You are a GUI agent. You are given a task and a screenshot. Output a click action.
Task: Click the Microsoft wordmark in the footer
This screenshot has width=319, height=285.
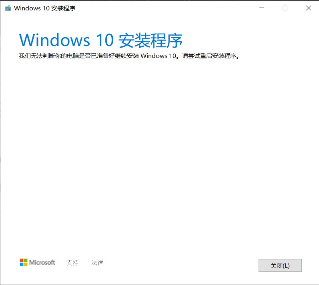tap(42, 262)
